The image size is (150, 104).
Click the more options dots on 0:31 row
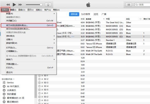[73, 37]
